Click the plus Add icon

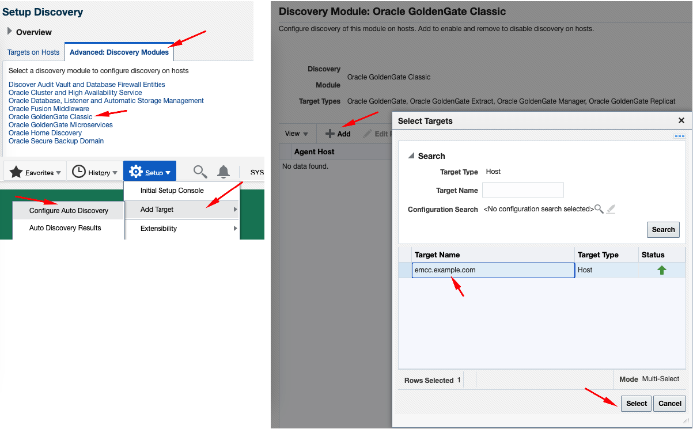point(330,134)
